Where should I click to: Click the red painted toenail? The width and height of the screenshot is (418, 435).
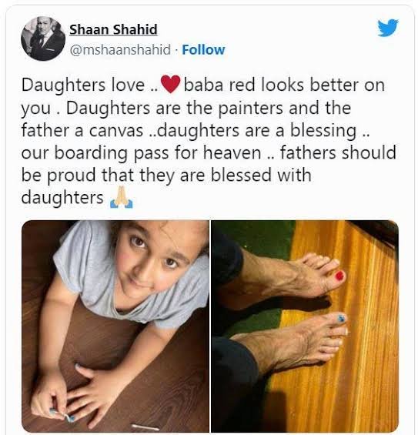(x=339, y=276)
